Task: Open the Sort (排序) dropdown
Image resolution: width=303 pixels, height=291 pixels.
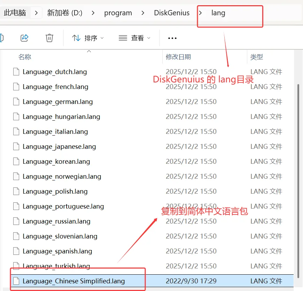Action: pyautogui.click(x=88, y=38)
